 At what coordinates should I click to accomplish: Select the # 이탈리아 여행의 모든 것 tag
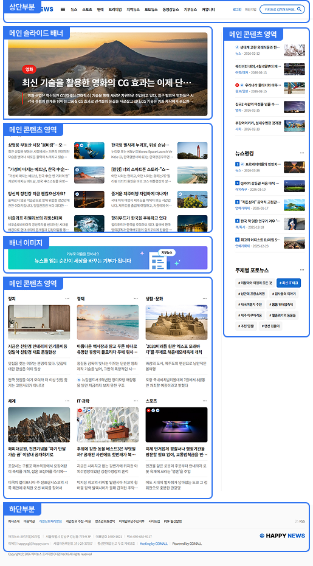(255, 283)
